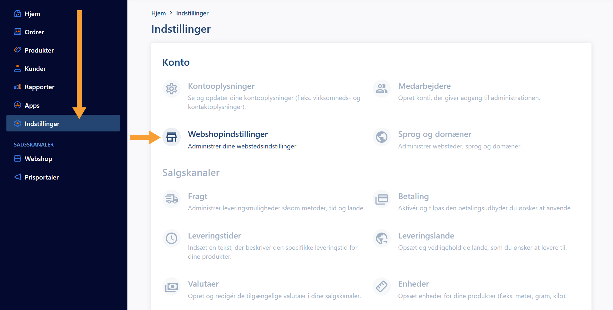This screenshot has height=310, width=613.
Task: Click the Sprog og domæner globe icon
Action: 382,137
